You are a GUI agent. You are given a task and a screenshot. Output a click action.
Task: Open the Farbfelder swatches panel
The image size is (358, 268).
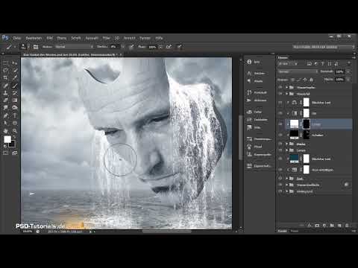[257, 120]
